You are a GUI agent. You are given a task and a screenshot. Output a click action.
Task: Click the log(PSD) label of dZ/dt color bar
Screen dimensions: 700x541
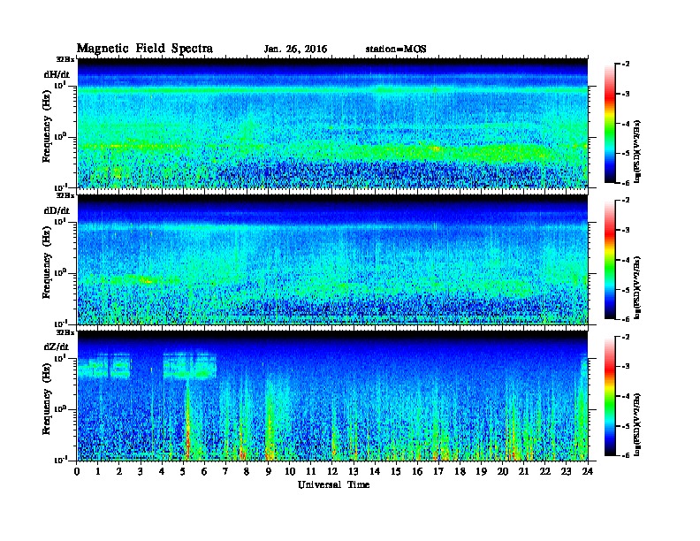coord(638,424)
